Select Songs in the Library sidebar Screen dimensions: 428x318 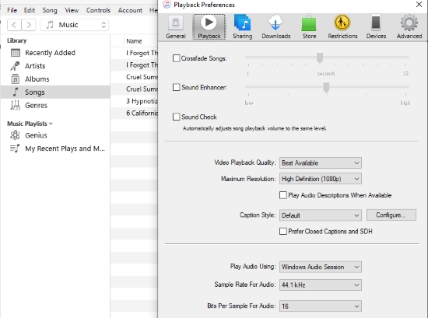pyautogui.click(x=55, y=93)
